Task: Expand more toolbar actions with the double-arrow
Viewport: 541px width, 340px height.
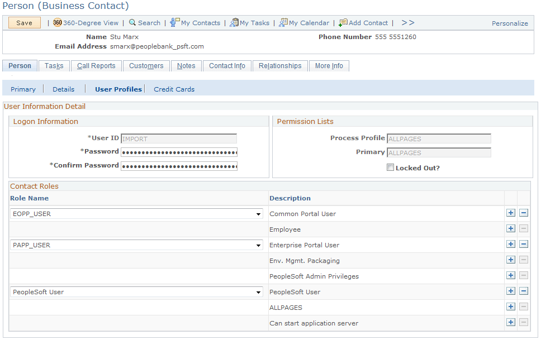Action: pyautogui.click(x=408, y=23)
